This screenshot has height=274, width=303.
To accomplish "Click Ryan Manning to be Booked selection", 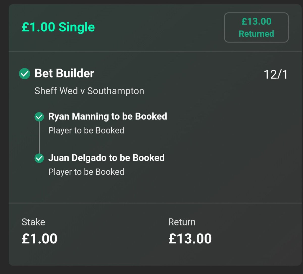I will (x=108, y=117).
